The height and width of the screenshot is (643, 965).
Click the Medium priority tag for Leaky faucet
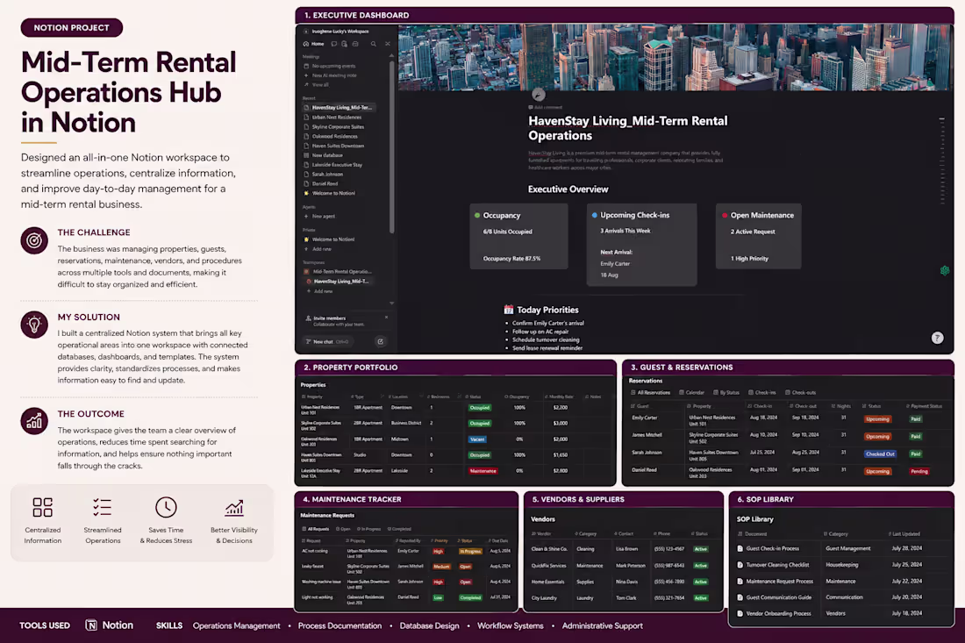pos(441,567)
